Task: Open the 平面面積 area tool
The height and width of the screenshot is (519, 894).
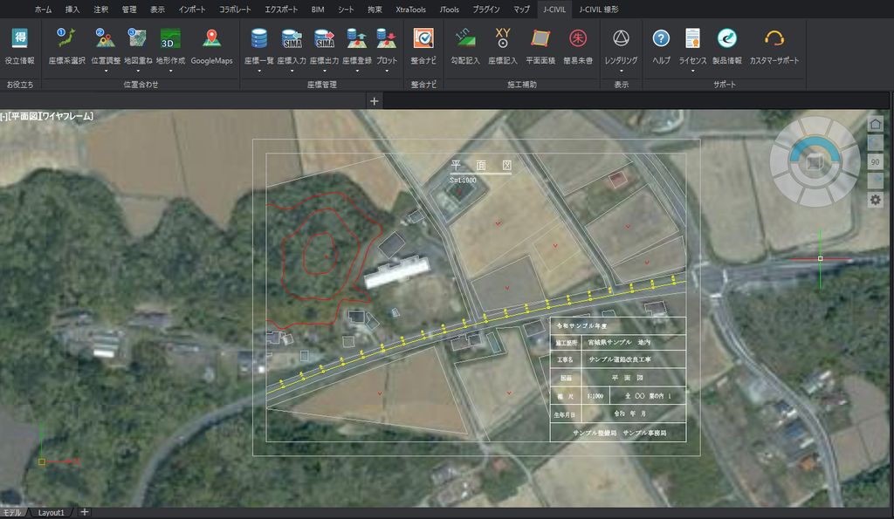Action: [540, 45]
